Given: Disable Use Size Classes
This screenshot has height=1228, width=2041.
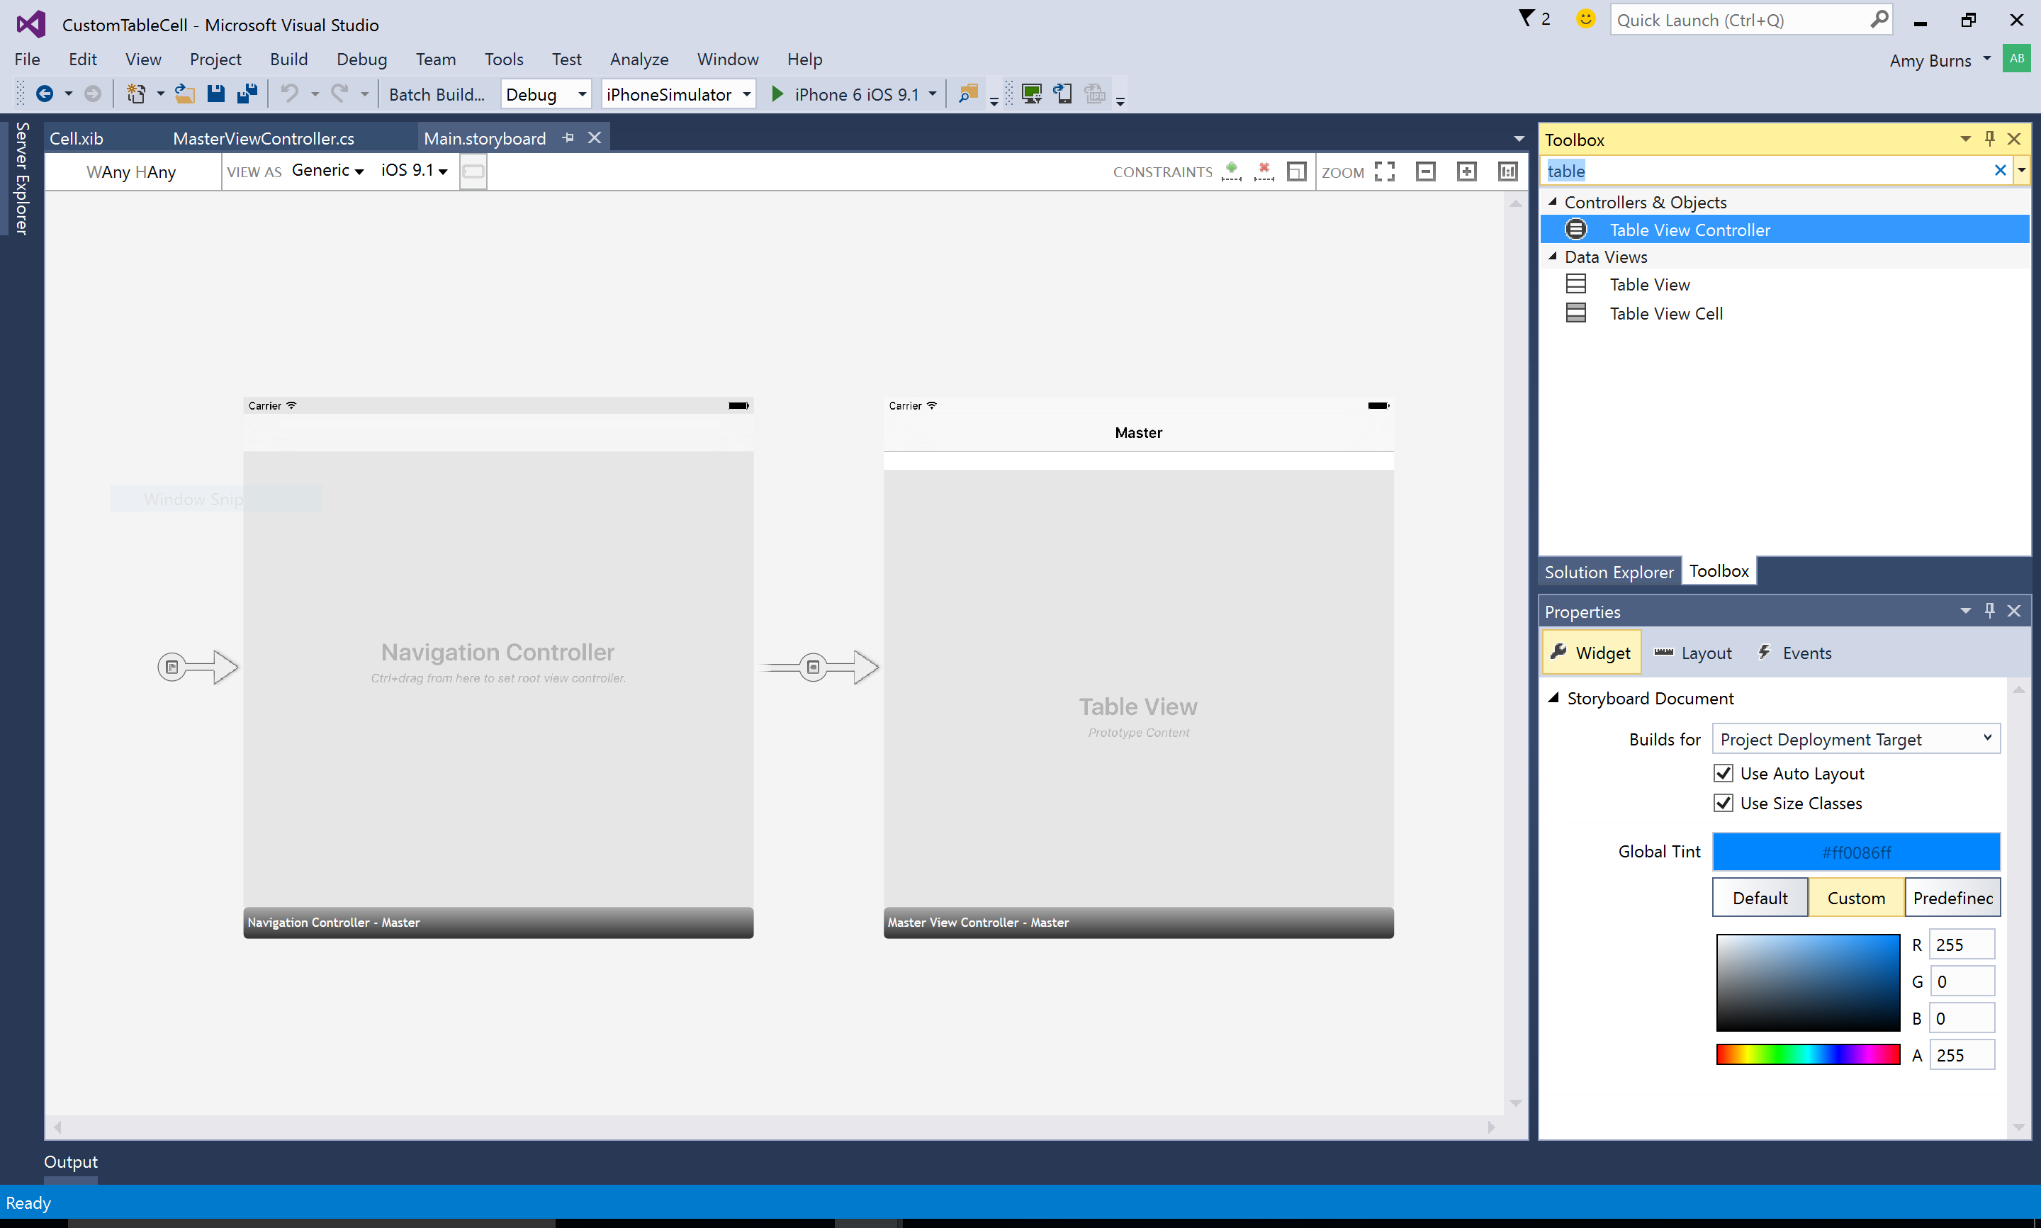Looking at the screenshot, I should [1724, 803].
